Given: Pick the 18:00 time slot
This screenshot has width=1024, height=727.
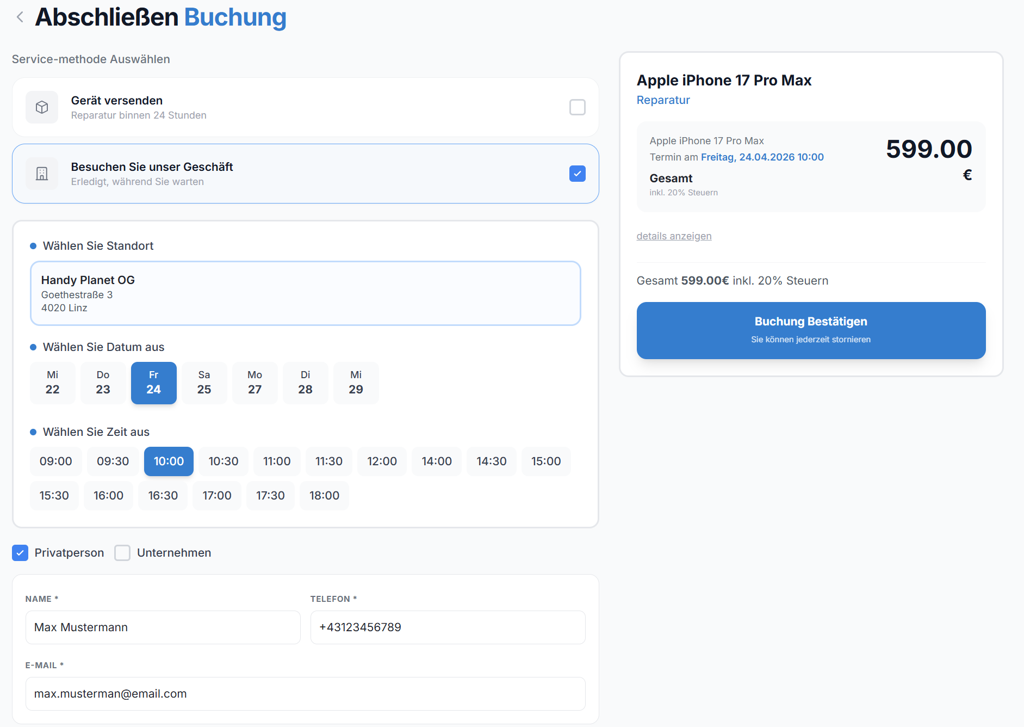Looking at the screenshot, I should click(324, 496).
